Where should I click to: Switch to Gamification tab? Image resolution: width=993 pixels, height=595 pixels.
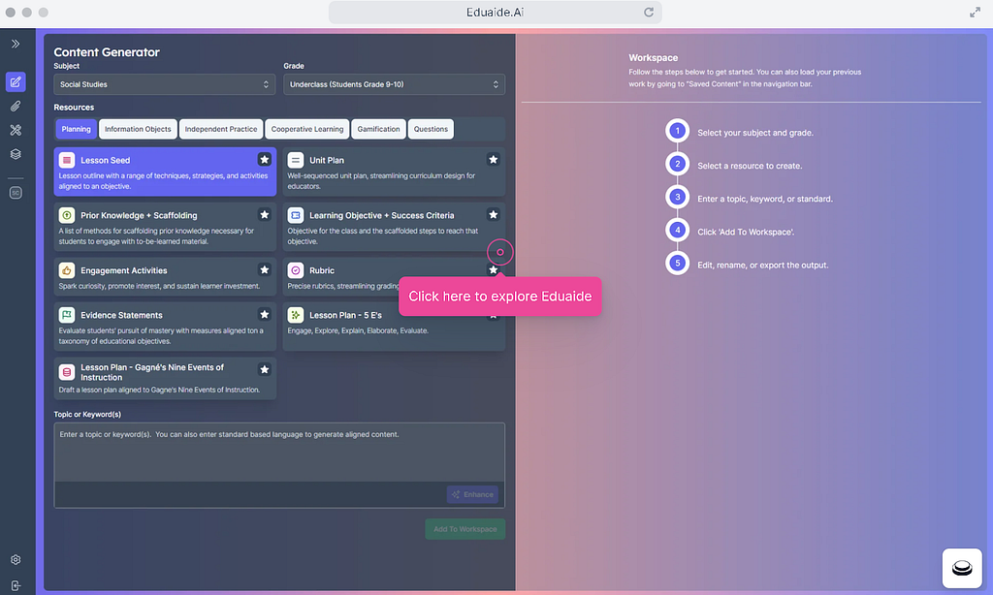[379, 129]
